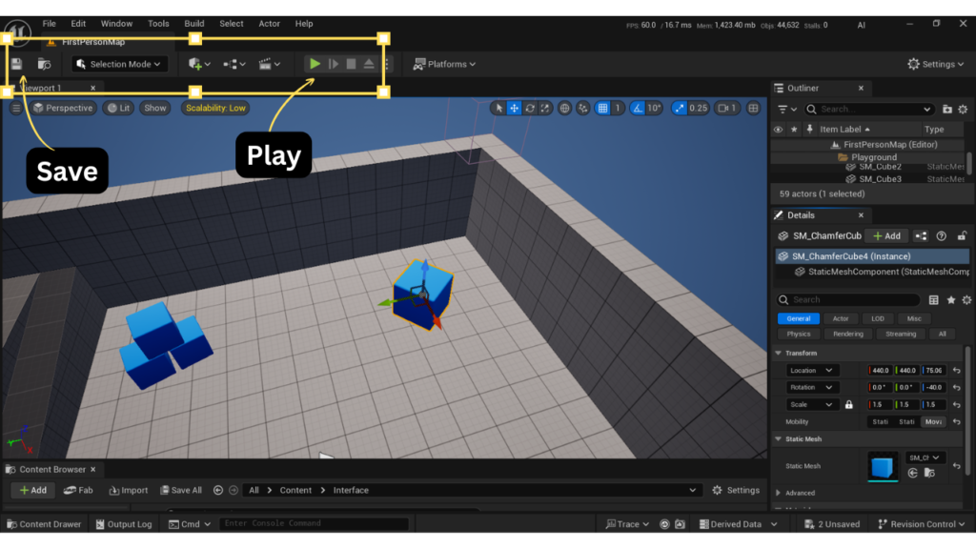Open Details property matrix table icon
This screenshot has height=549, width=976.
click(934, 300)
